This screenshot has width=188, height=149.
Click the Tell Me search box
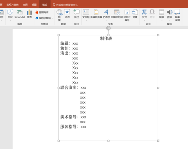tap(67, 5)
